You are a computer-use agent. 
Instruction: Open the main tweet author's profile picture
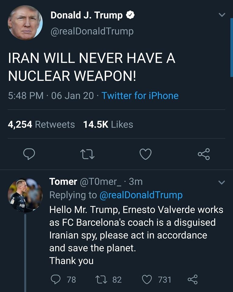pos(25,23)
